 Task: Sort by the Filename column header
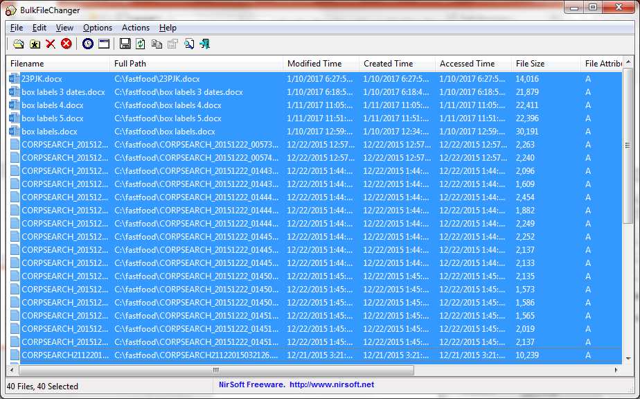tap(58, 64)
